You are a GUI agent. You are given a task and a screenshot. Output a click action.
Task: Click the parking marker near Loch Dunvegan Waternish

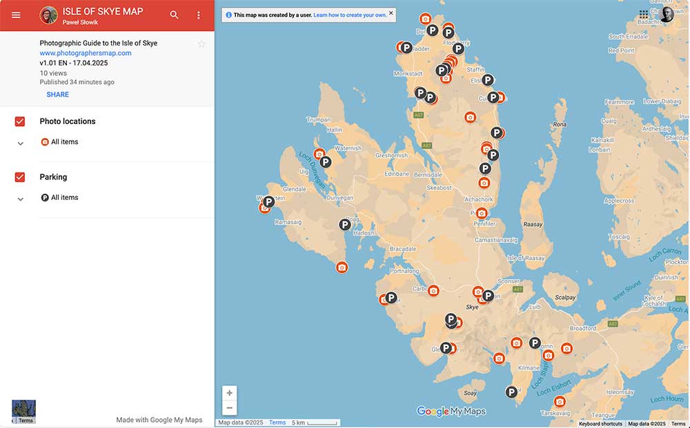tap(325, 162)
